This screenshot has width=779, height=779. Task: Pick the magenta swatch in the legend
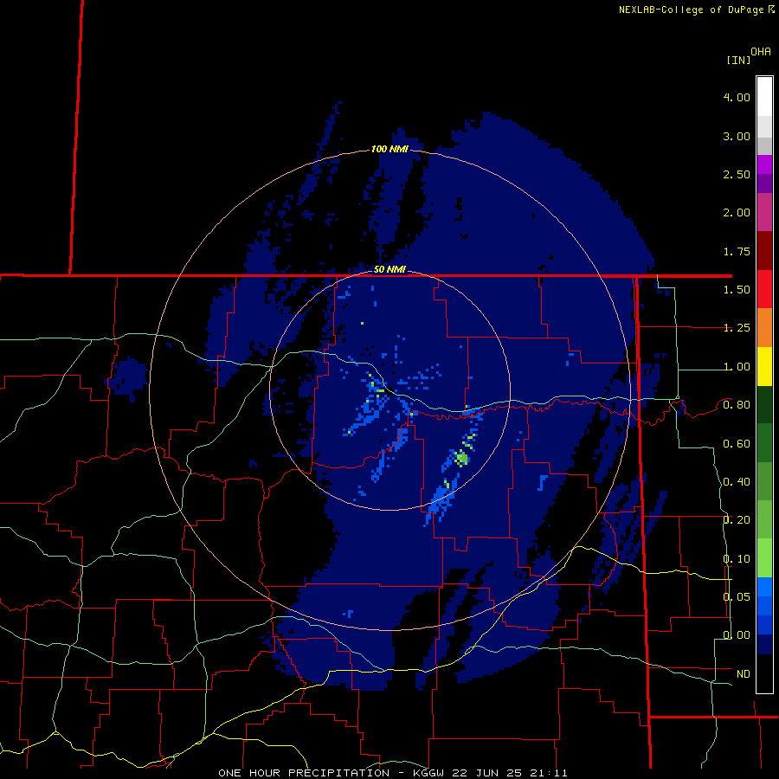pos(764,164)
